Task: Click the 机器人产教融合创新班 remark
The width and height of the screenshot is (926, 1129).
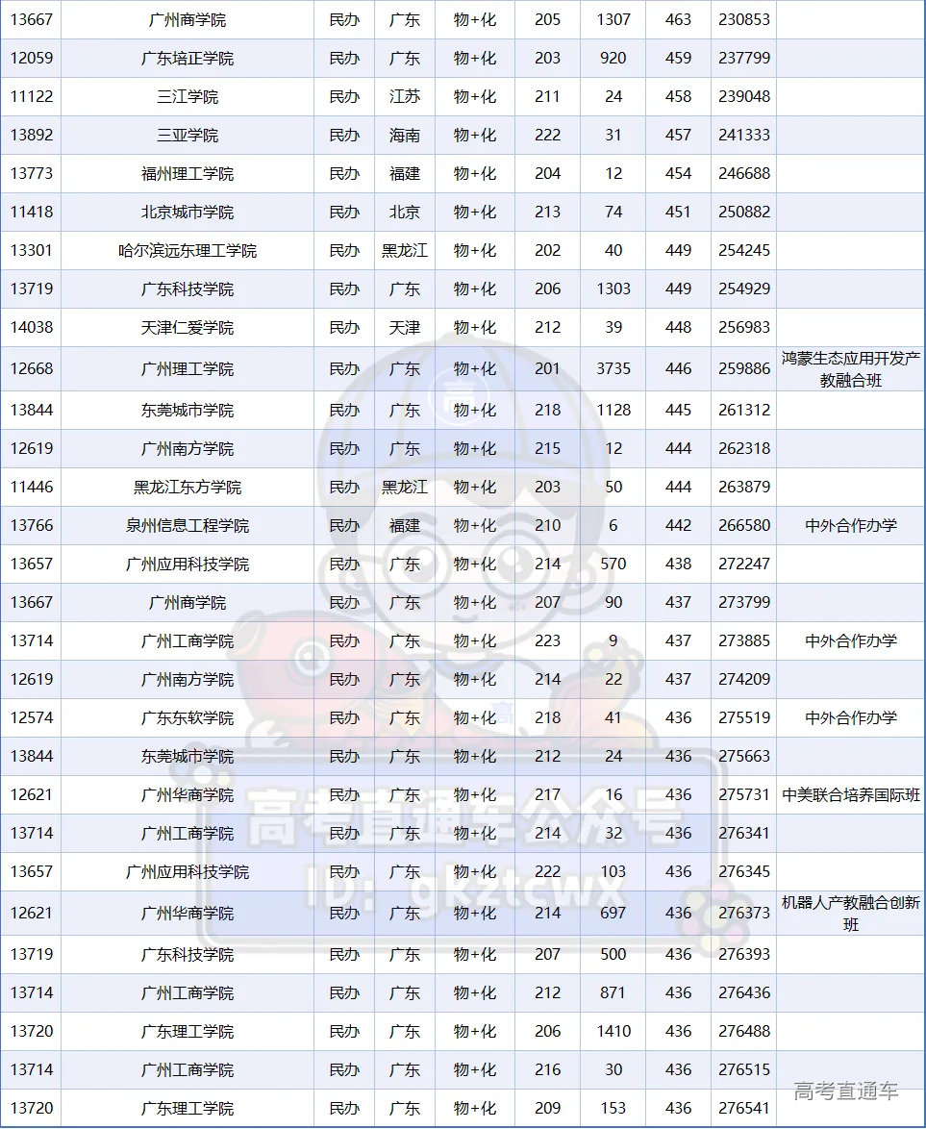Action: (x=851, y=914)
